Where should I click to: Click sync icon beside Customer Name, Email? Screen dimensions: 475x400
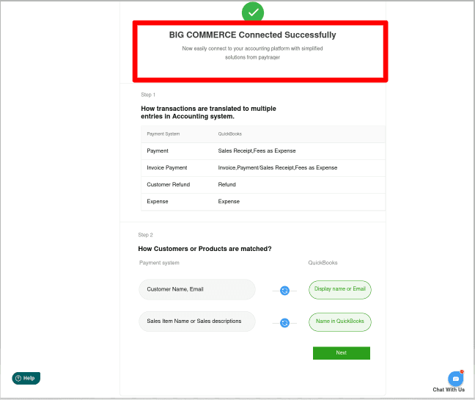pos(284,291)
